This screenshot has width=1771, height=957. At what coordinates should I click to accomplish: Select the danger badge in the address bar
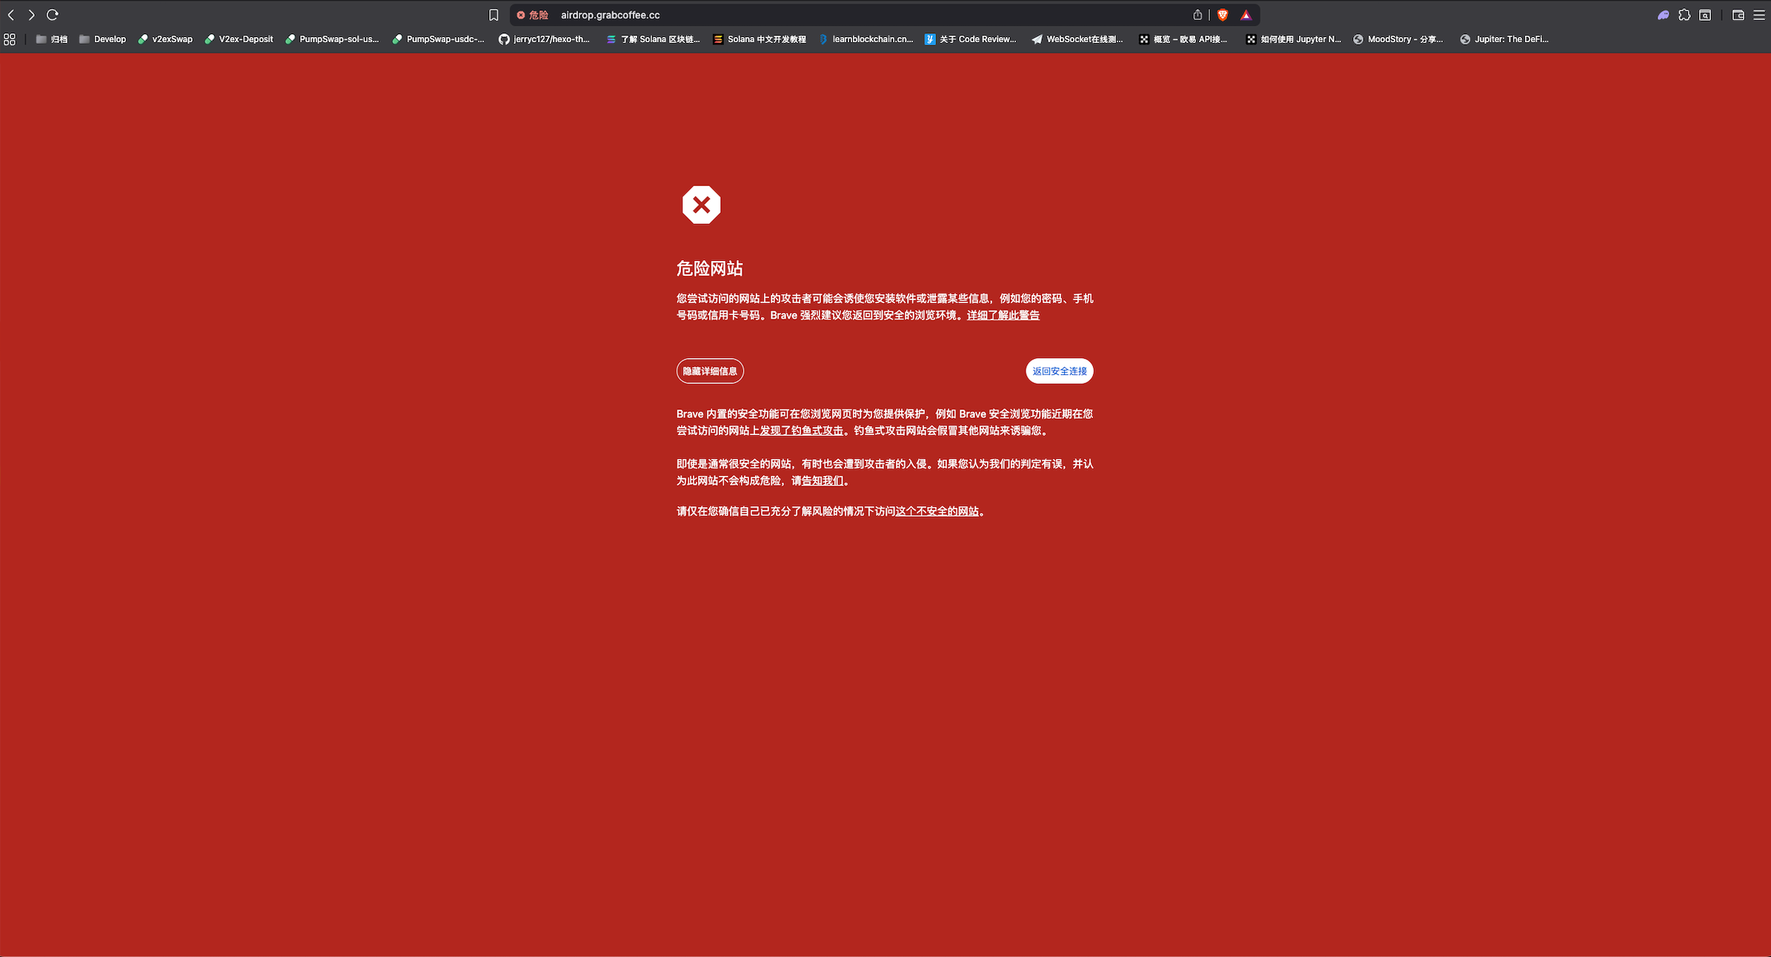point(532,14)
